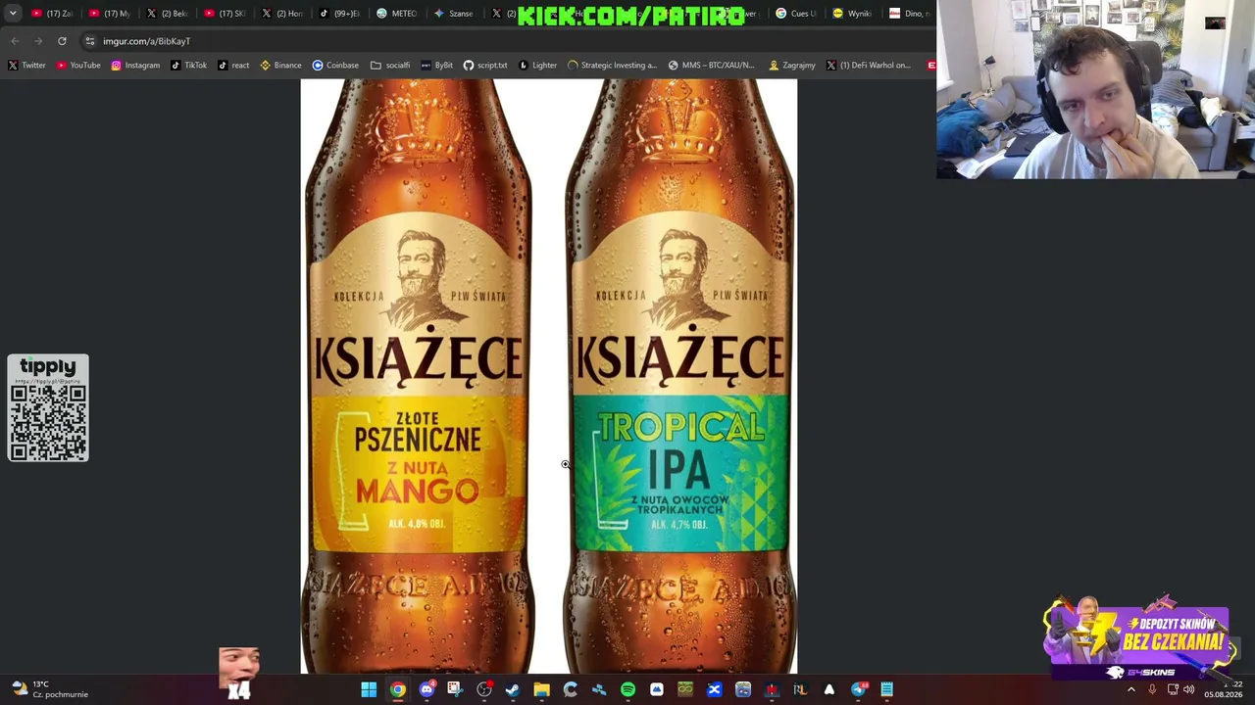Open the volume tray icon
1255x705 pixels.
[1189, 690]
